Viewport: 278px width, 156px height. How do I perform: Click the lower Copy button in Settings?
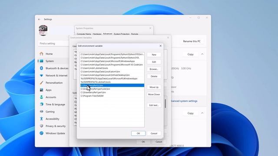pos(190,113)
